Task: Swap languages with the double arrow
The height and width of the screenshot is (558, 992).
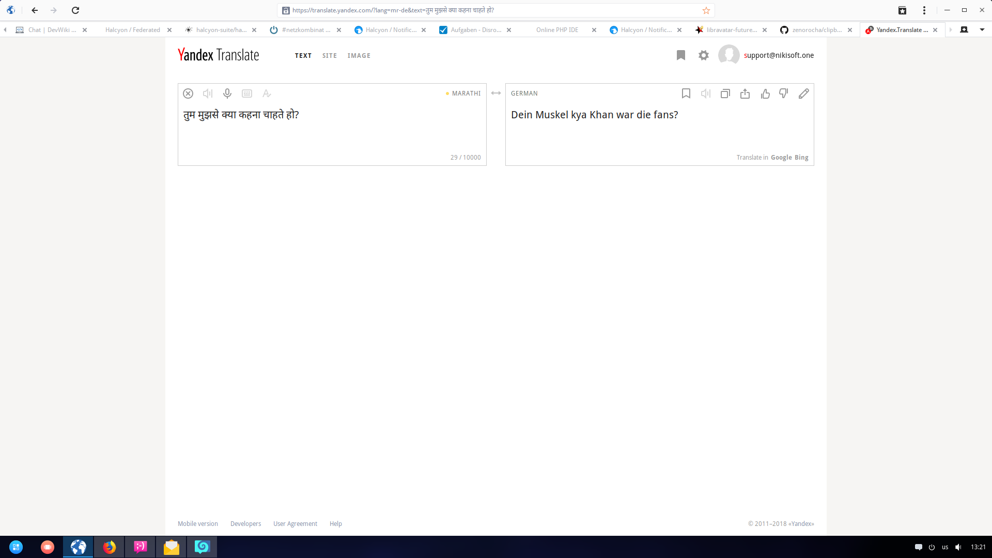Action: pyautogui.click(x=496, y=93)
